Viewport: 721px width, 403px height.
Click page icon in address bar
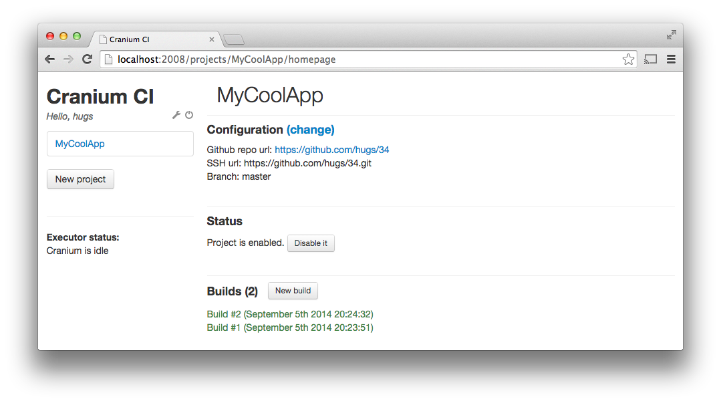pos(108,59)
